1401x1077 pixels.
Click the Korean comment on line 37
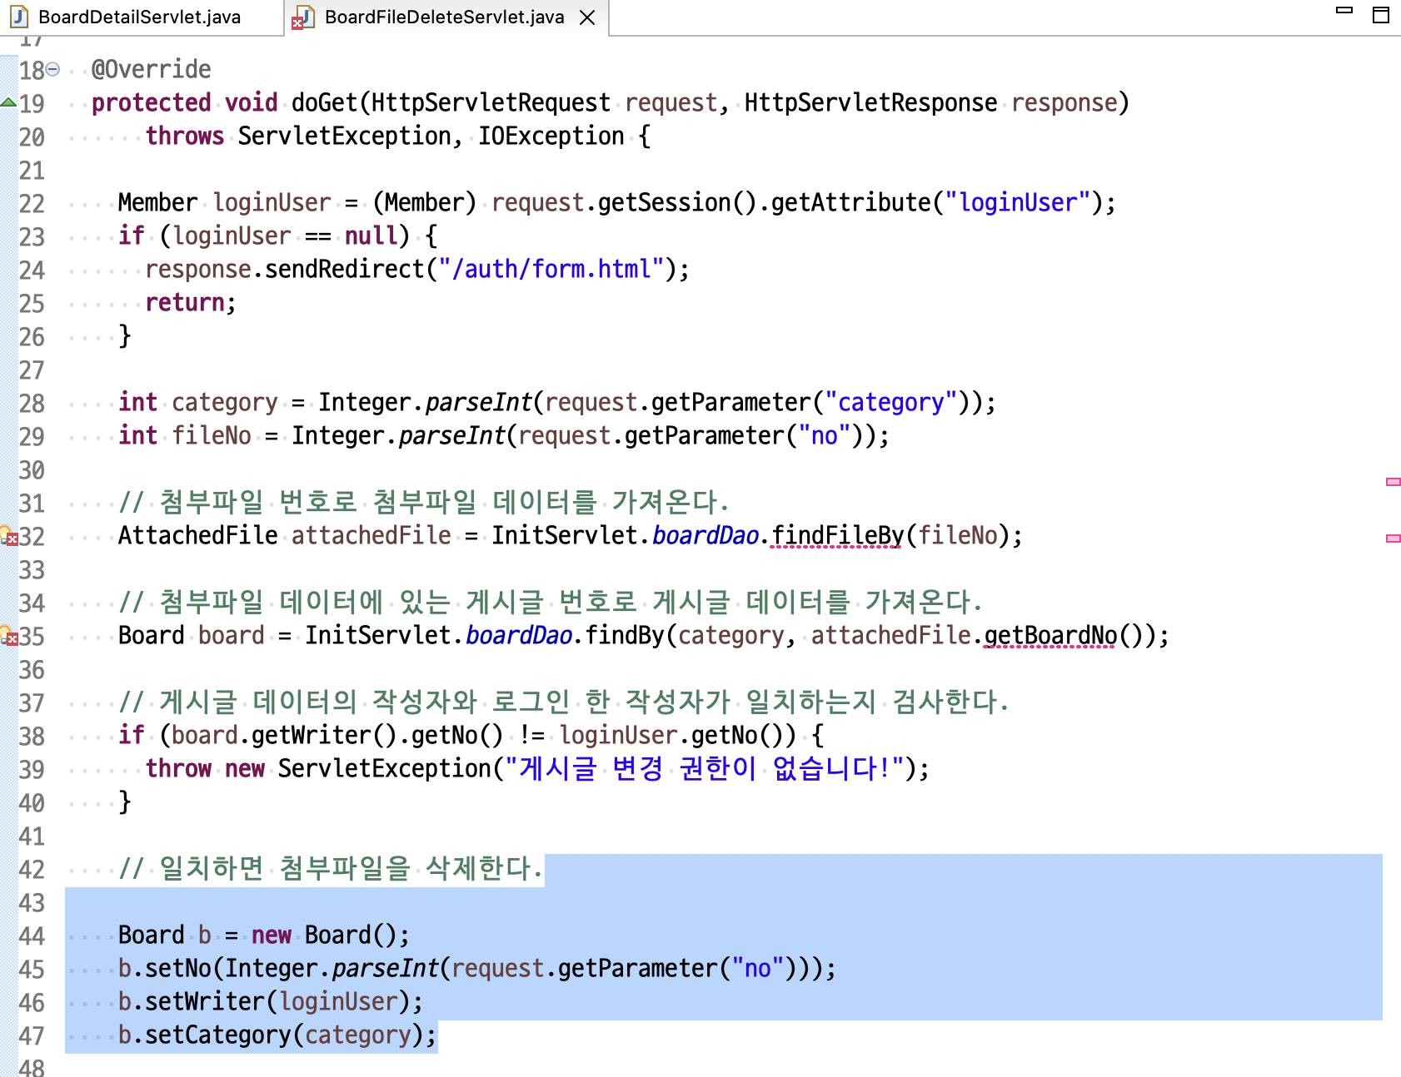564,702
